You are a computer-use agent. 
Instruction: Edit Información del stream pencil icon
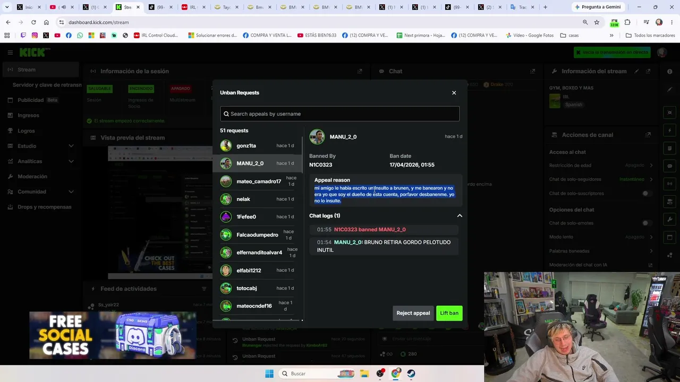click(x=636, y=71)
